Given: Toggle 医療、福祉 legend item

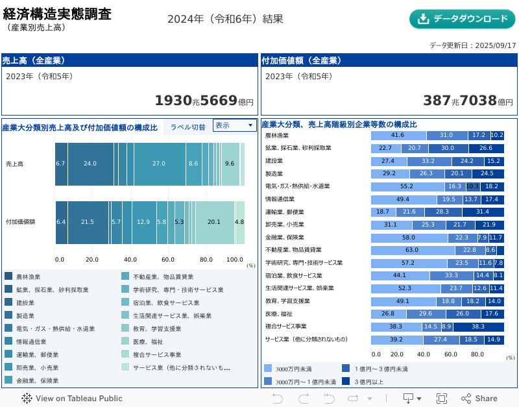Looking at the screenshot, I should click(144, 341).
